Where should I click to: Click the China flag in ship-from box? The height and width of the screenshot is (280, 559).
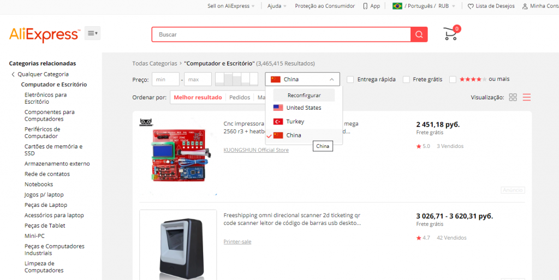276,79
